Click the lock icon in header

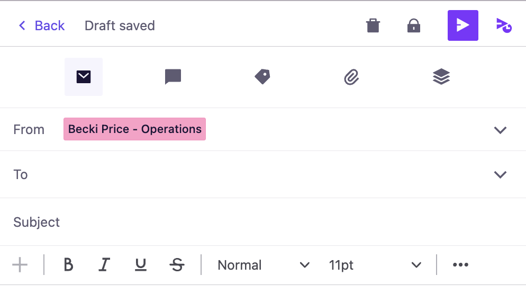(x=414, y=25)
